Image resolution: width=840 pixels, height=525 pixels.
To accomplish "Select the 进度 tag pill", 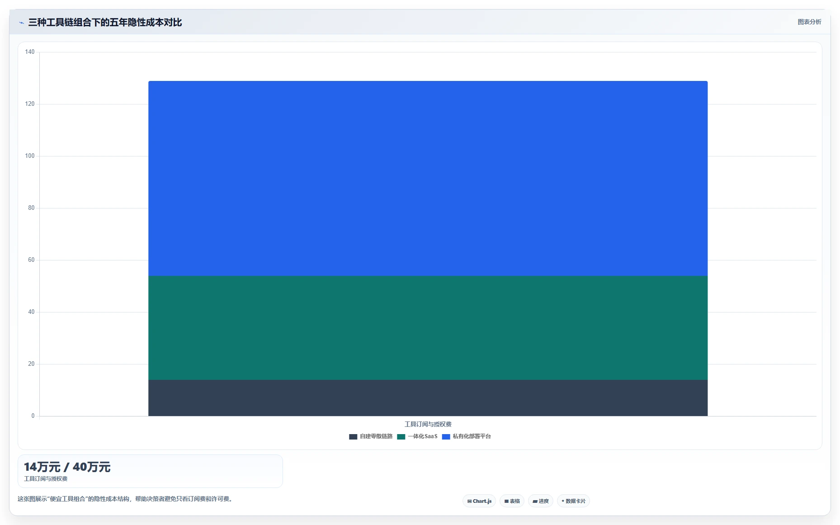I will pyautogui.click(x=541, y=501).
